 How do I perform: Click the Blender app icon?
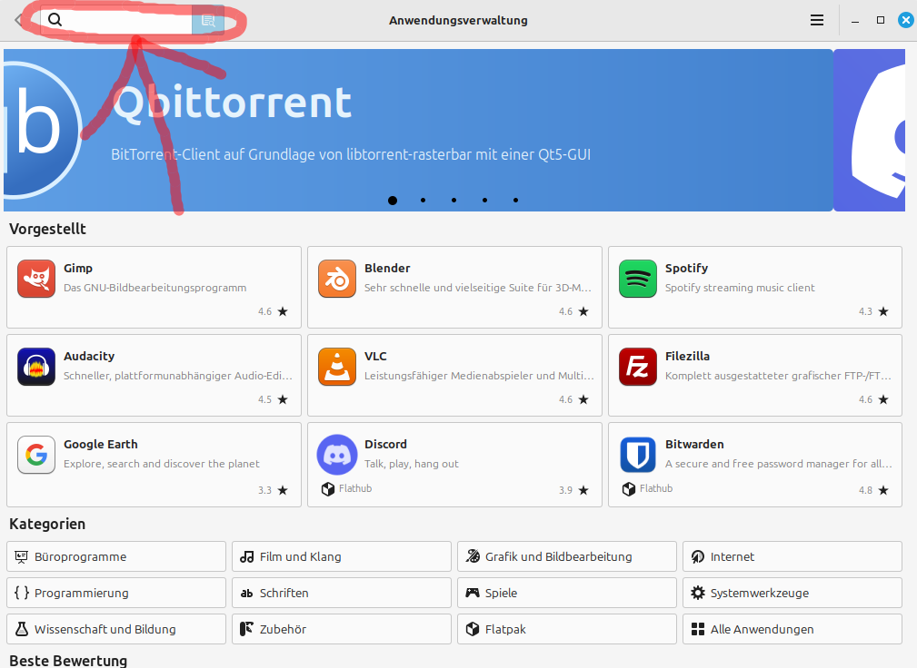[337, 279]
